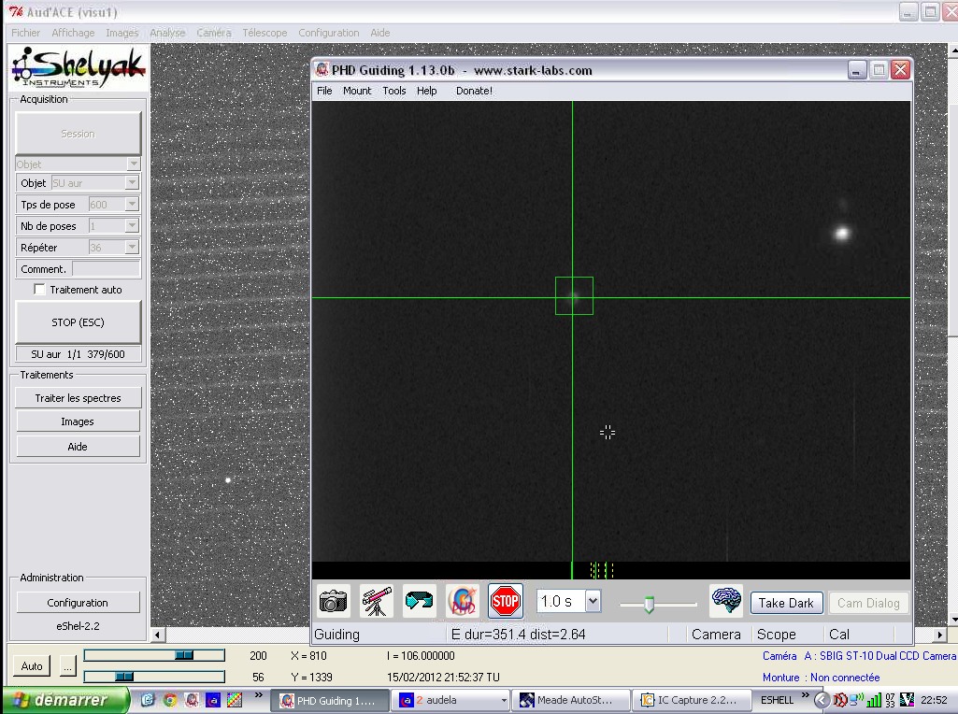Click the PHD guide target icon

tap(463, 601)
